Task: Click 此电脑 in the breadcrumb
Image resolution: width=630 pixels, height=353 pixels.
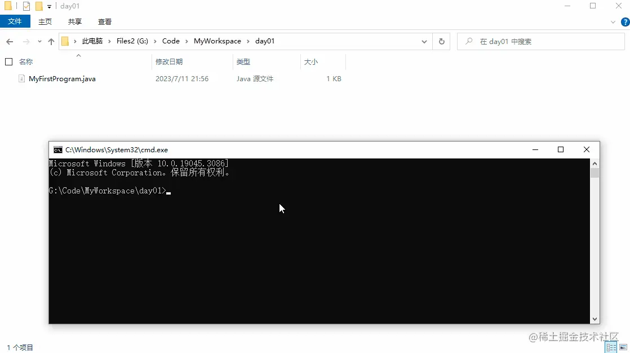Action: (92, 41)
